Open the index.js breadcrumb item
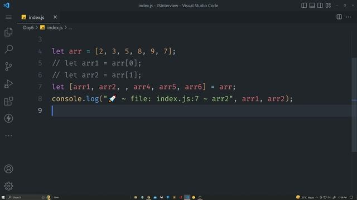Viewport: 357px width, 200px height. click(x=55, y=28)
